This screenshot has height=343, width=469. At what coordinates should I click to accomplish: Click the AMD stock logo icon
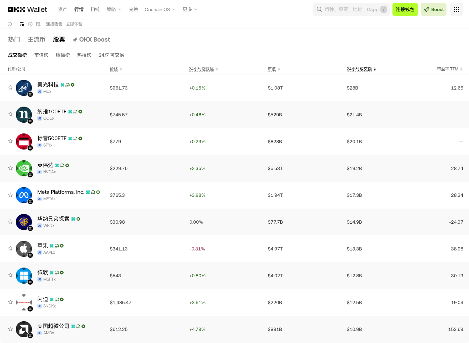point(24,329)
